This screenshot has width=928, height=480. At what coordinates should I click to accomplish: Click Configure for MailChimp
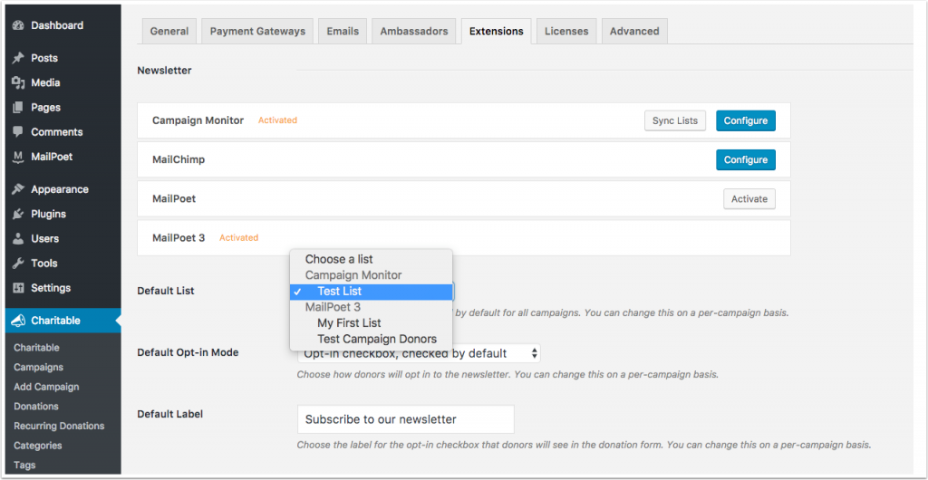pos(746,159)
